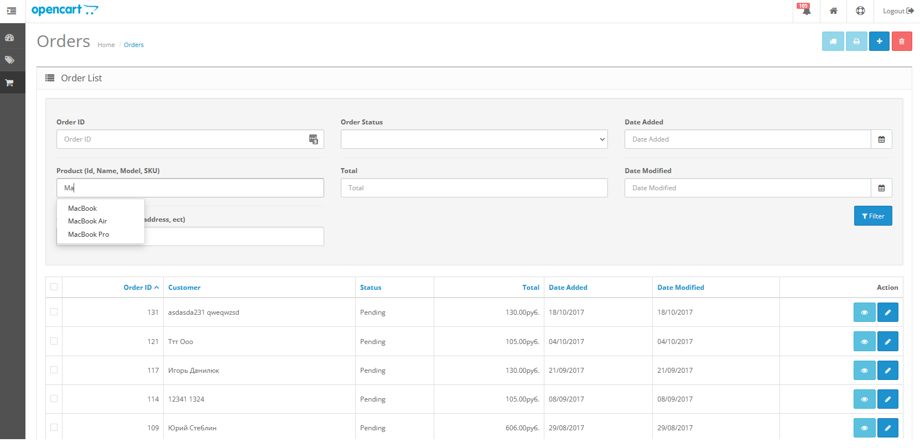
Task: Choose MacBook Pro from suggestion list
Action: [x=89, y=235]
